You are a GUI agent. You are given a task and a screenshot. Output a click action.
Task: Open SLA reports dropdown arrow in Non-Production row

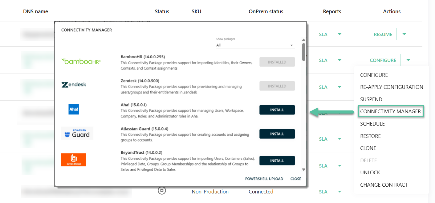[339, 192]
